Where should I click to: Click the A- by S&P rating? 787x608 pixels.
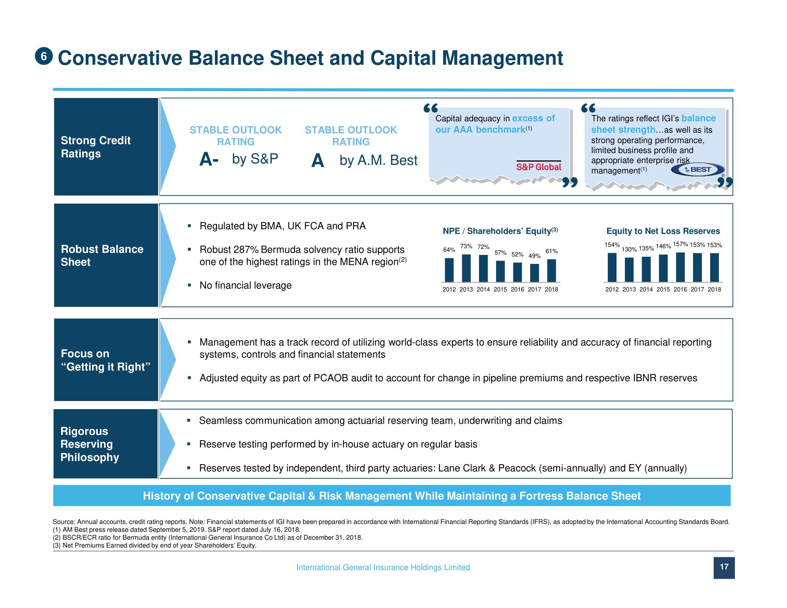tap(239, 159)
